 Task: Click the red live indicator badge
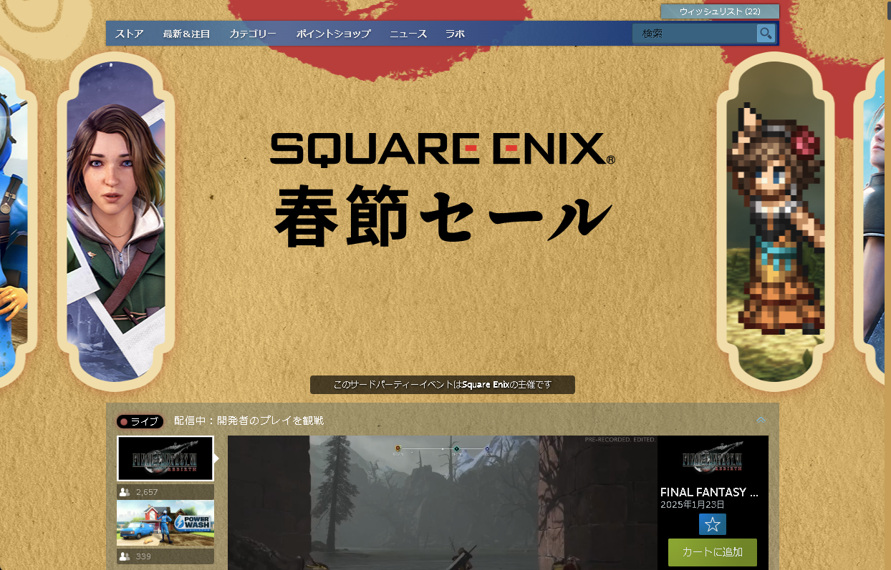140,421
